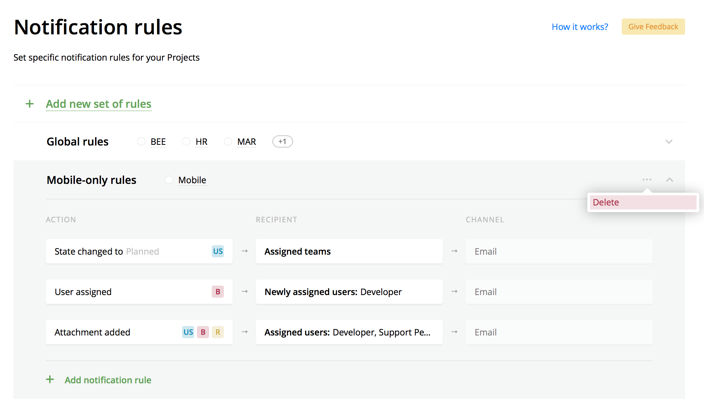Screen dimensions: 704x419
Task: Expand the Global rules section
Action: click(669, 141)
